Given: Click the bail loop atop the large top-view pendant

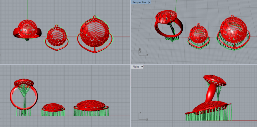Looking at the screenshot, I should click(x=94, y=17).
